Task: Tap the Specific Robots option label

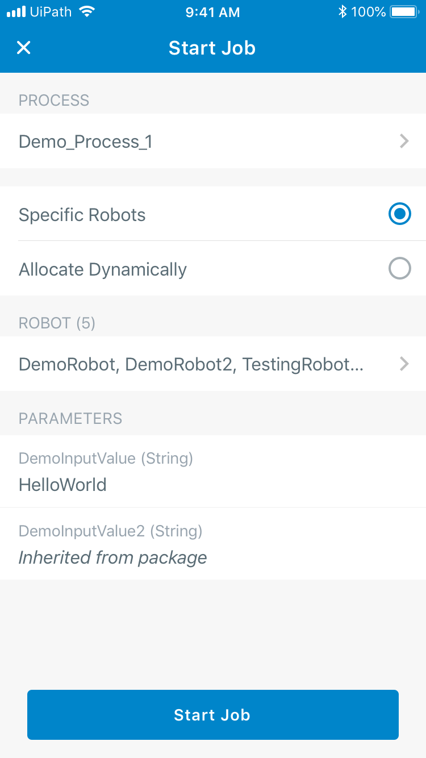Action: tap(82, 215)
